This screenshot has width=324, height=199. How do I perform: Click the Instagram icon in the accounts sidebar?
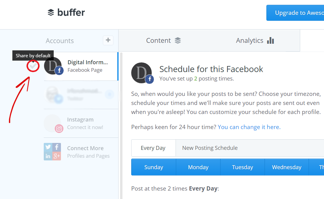59,128
